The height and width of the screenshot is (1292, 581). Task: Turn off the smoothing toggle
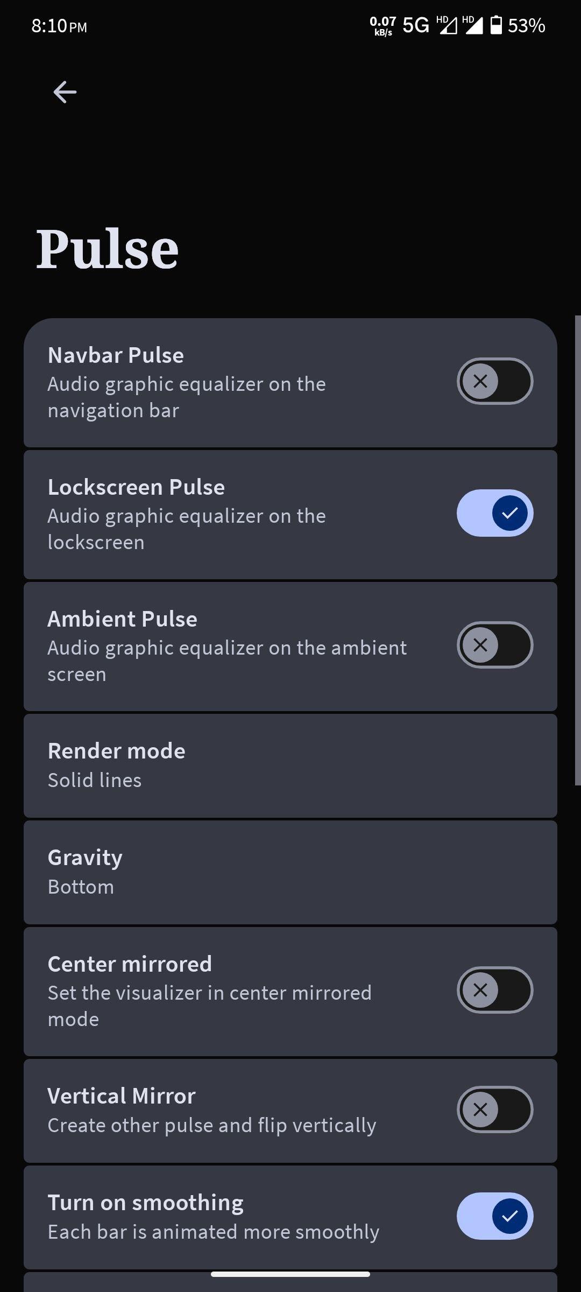point(495,1216)
